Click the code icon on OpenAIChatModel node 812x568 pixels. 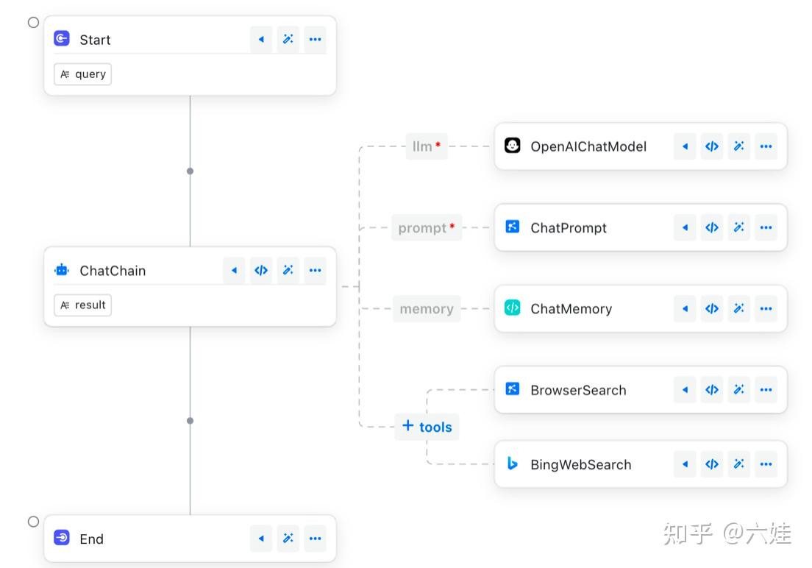tap(711, 146)
